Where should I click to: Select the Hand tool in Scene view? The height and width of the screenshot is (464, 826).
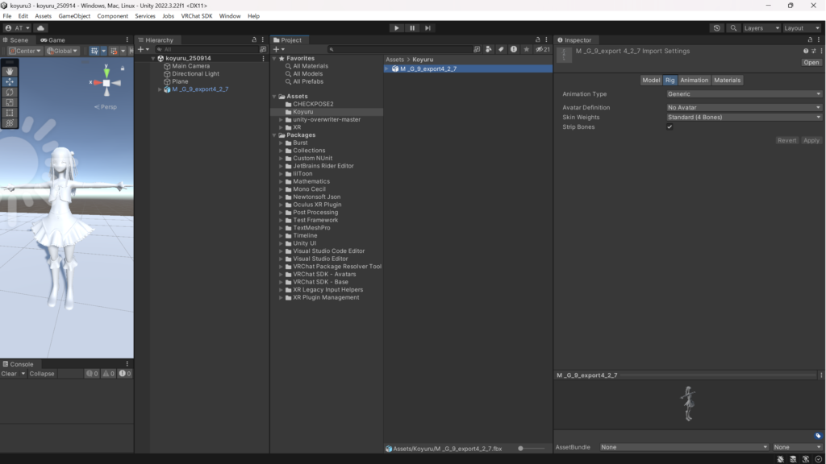coord(10,71)
